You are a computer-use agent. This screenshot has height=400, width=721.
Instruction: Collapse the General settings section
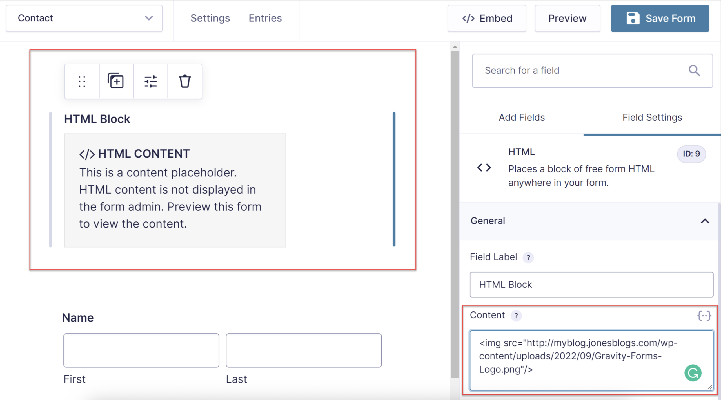click(x=705, y=221)
